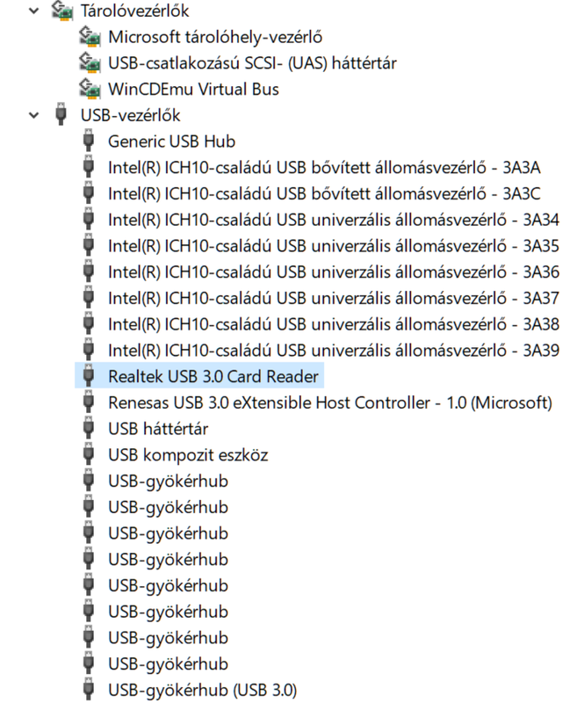Screen dimensions: 577x703
Task: Select Intel ICH10 univerzális állomásvezérlő 3A34
Action: pyautogui.click(x=334, y=220)
